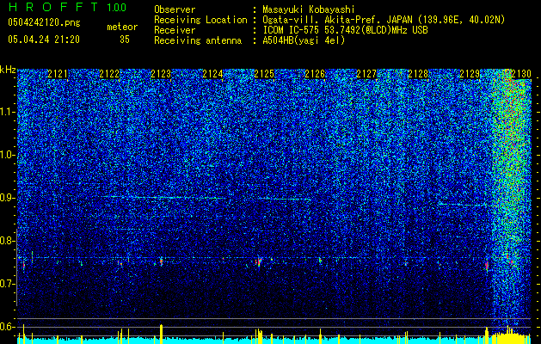Click the kHz unit label

8,70
